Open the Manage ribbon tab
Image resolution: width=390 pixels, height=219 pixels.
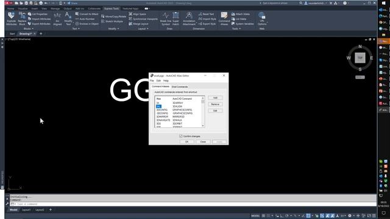(55, 9)
